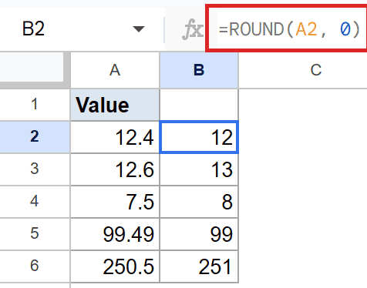Click cell containing 7.5
367x288 pixels.
115,202
